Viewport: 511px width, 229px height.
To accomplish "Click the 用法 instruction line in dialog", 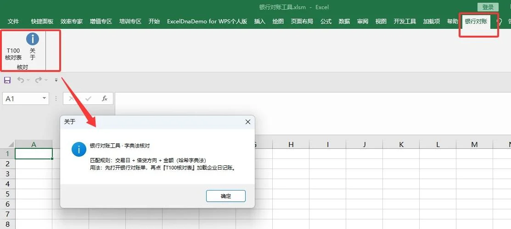I will 163,168.
